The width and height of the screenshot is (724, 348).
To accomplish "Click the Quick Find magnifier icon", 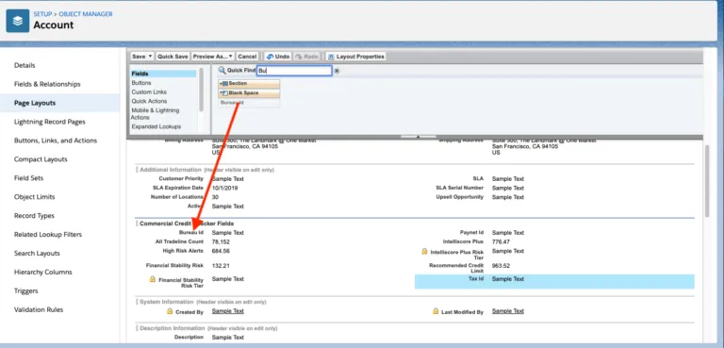I will pyautogui.click(x=222, y=70).
